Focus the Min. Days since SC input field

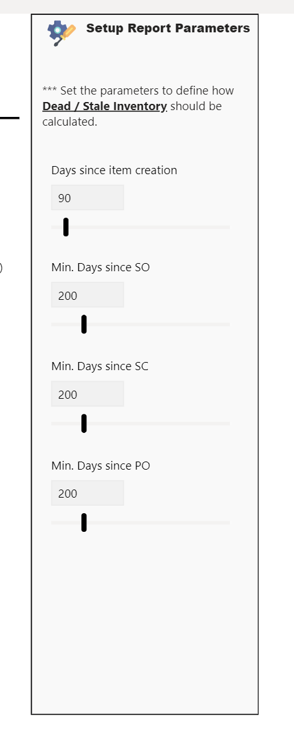(x=88, y=394)
